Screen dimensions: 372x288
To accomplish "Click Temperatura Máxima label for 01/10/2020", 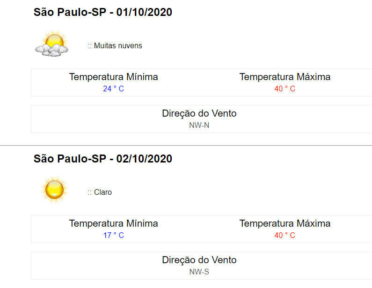I will pyautogui.click(x=284, y=77).
